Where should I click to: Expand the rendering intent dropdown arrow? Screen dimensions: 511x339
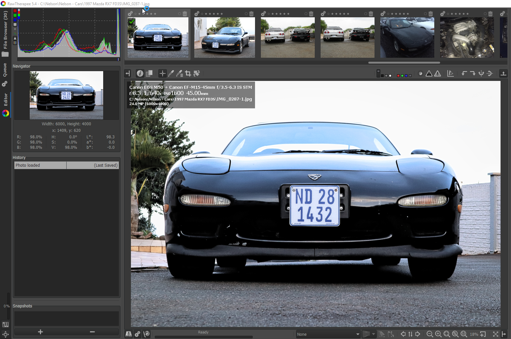click(374, 334)
